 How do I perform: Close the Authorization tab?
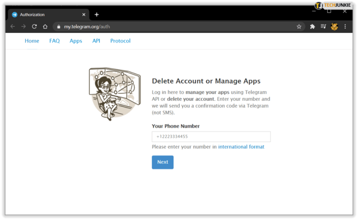[84, 15]
